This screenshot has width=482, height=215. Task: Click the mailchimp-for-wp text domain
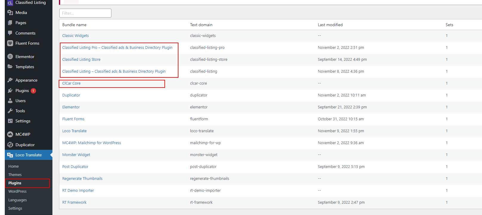pos(205,143)
